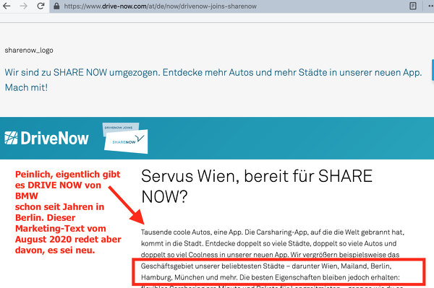Click the browser forward arrow
This screenshot has width=434, height=288.
pyautogui.click(x=24, y=6)
